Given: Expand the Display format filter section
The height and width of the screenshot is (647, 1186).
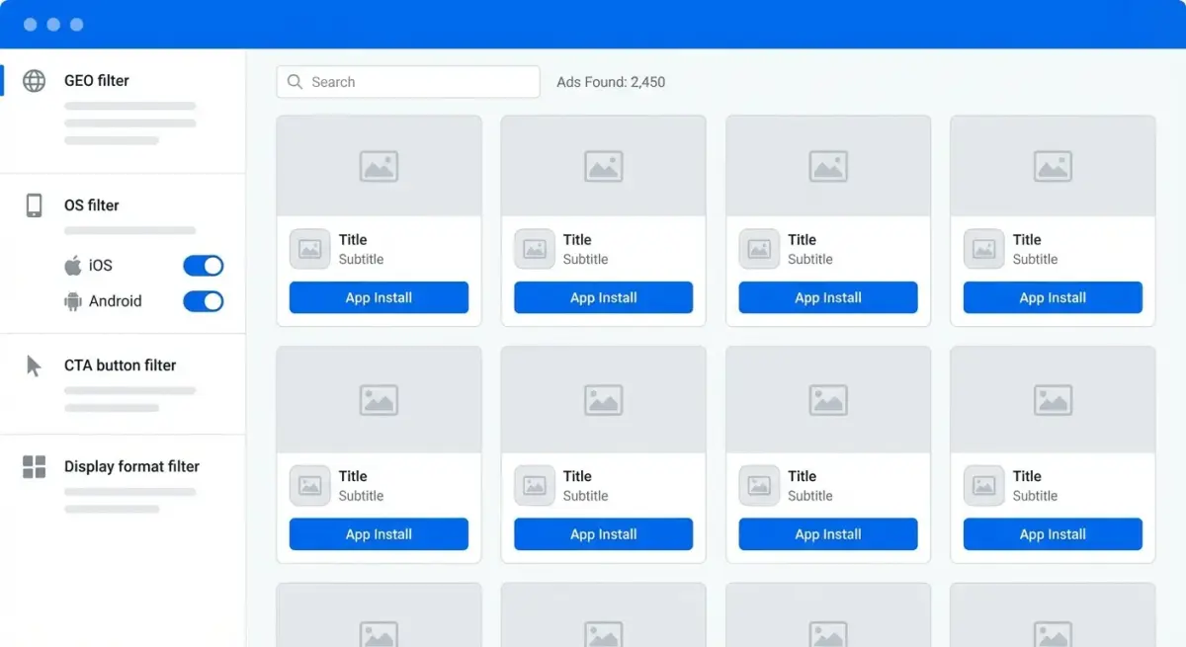Looking at the screenshot, I should (131, 466).
